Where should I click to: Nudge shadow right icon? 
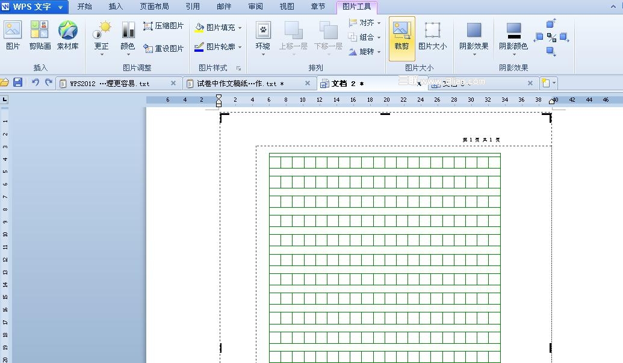coord(564,37)
